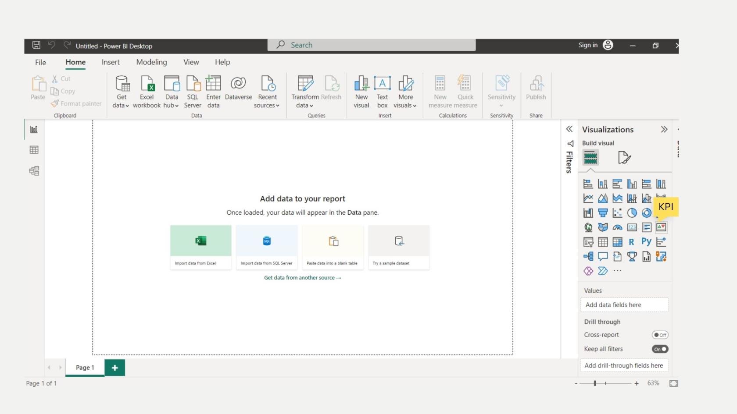This screenshot has height=414, width=737.
Task: Click Try a sample dataset card
Action: 399,247
